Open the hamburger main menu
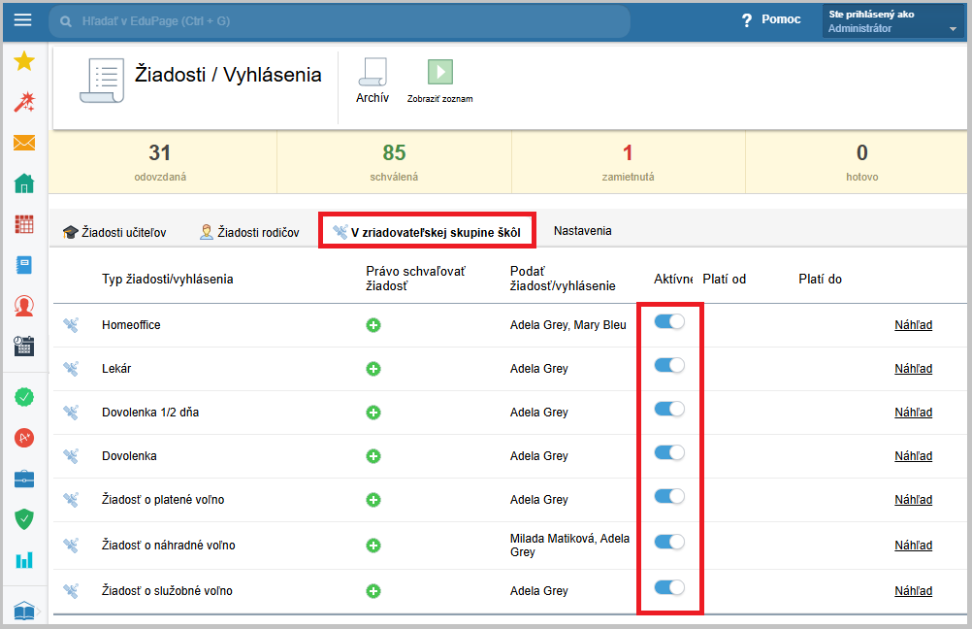 (23, 19)
